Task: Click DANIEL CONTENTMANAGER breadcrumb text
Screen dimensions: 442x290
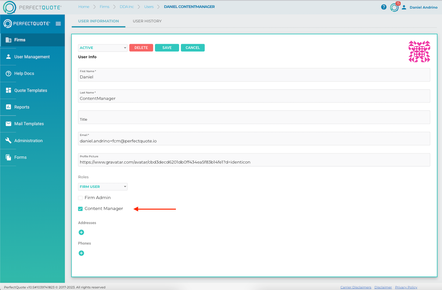Action: point(189,7)
